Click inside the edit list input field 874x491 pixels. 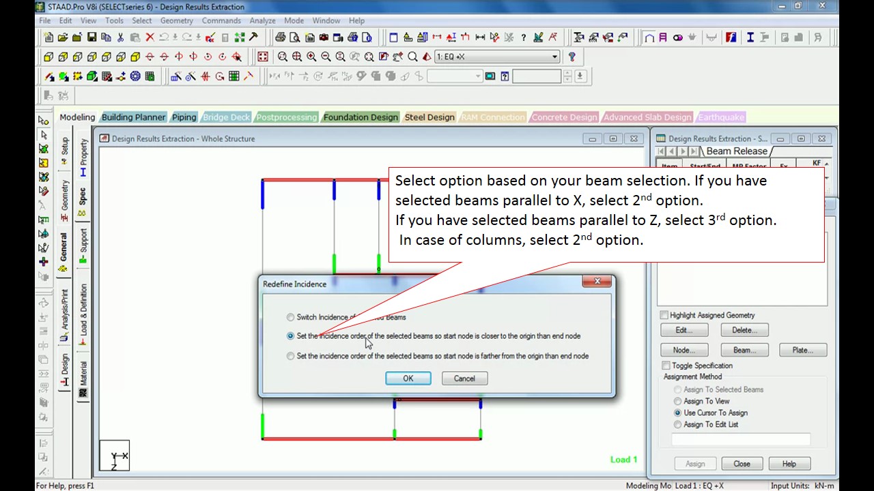coord(741,438)
